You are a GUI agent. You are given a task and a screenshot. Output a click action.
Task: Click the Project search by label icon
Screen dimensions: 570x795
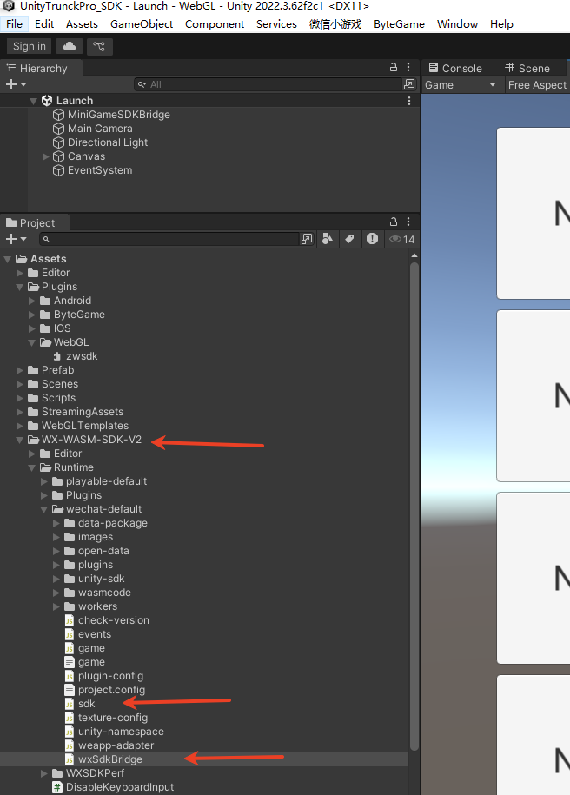tap(349, 239)
